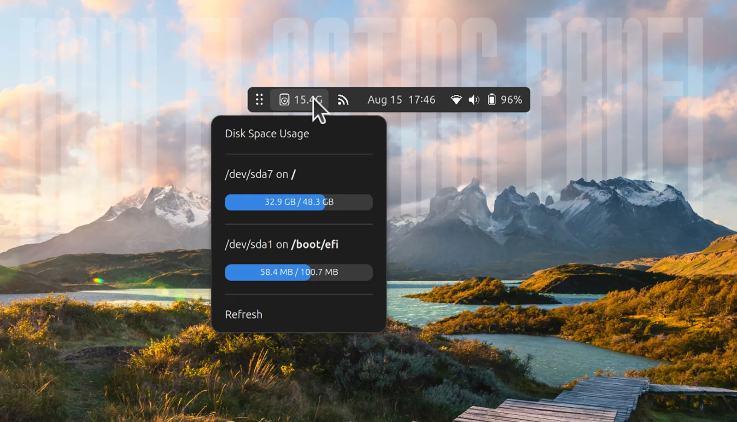Click the /dev/sda1 device name

tap(249, 244)
